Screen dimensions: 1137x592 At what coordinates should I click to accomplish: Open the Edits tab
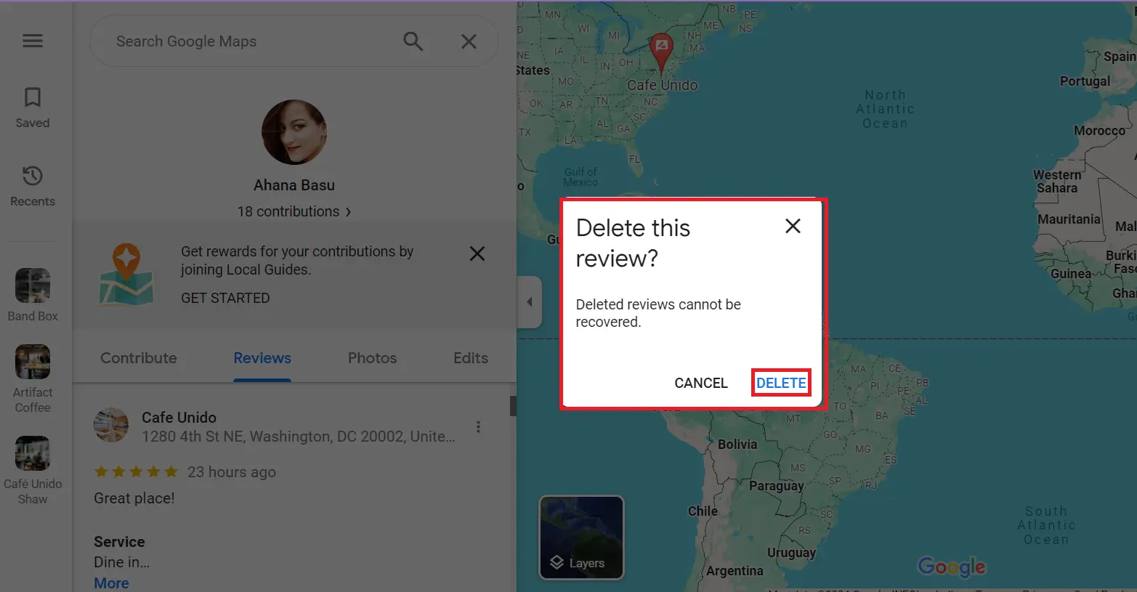(471, 358)
